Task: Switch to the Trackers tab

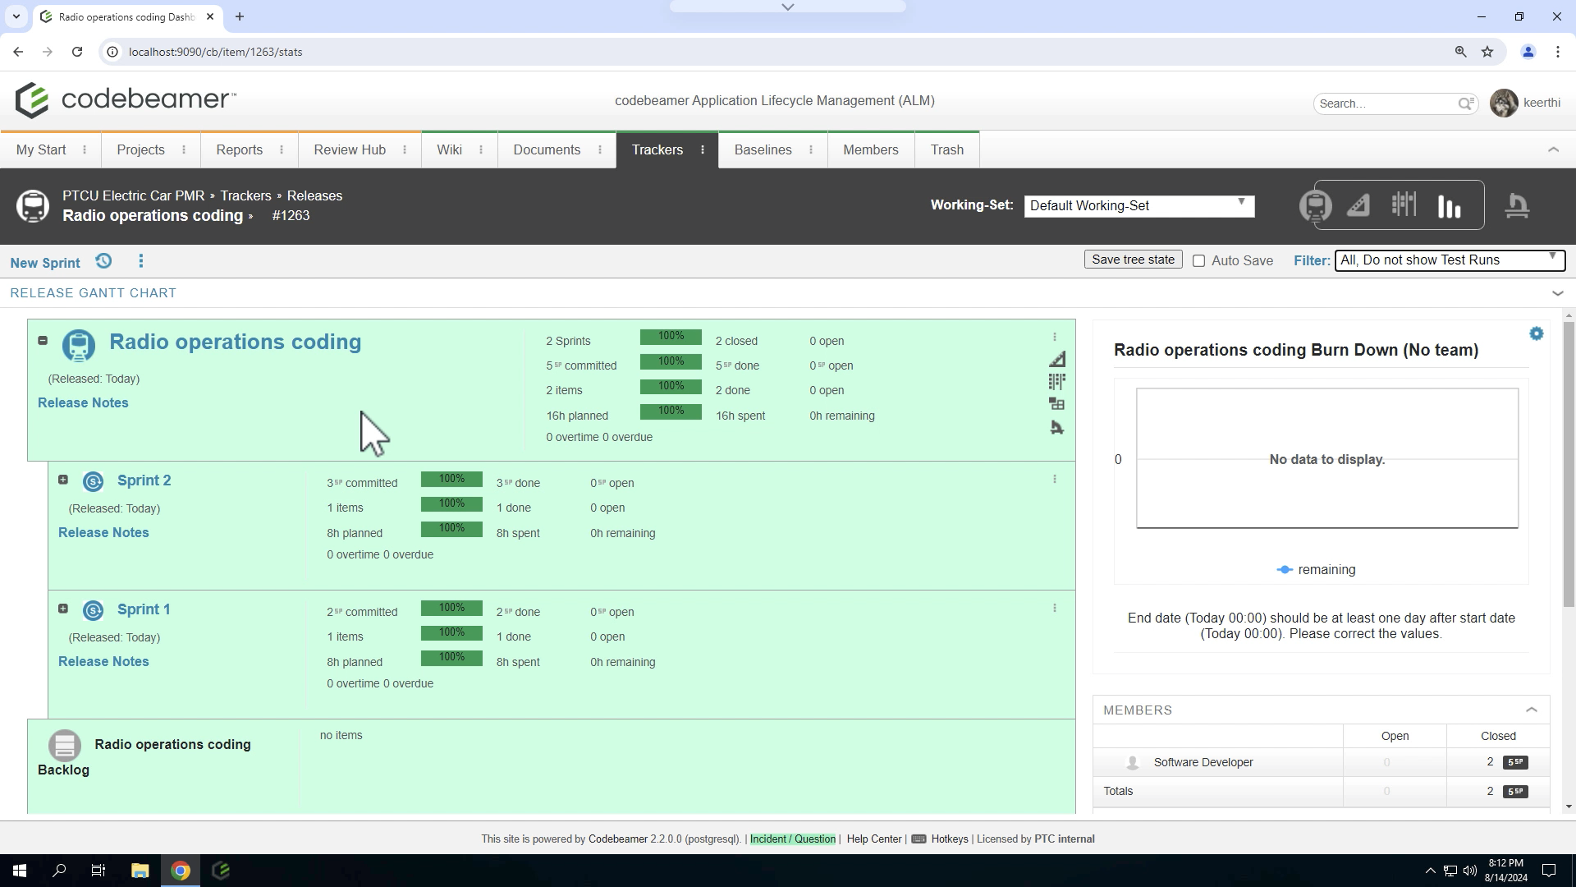Action: point(657,149)
